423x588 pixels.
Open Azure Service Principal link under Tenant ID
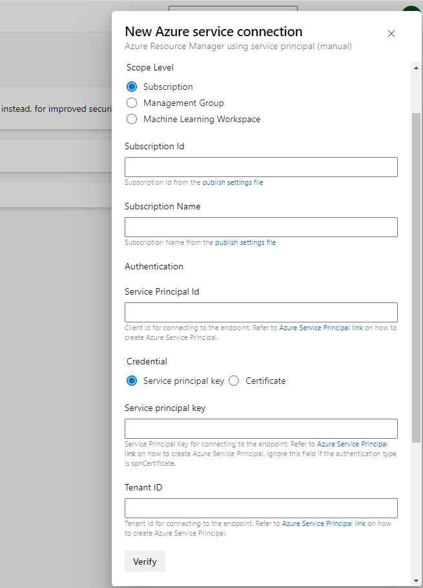point(324,524)
